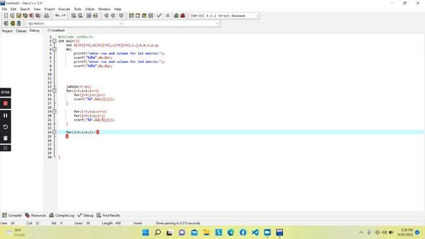Delete the recording with trash icon

point(5,138)
